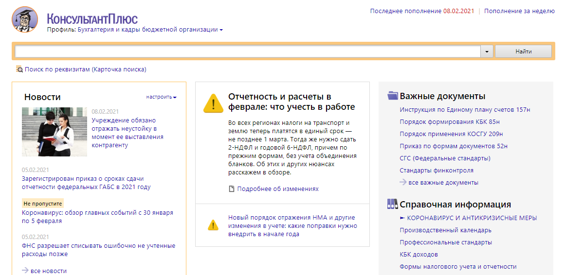This screenshot has width=565, height=275.
Task: Click the КонсультантПлюс professor logo icon
Action: point(24,20)
